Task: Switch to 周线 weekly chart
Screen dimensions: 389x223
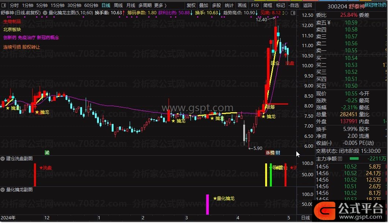Action: pyautogui.click(x=118, y=5)
